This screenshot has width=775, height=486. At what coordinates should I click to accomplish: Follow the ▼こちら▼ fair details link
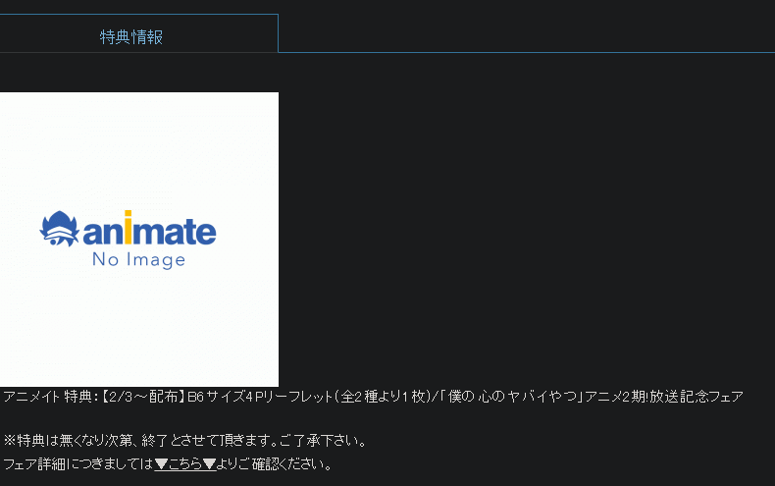point(185,463)
